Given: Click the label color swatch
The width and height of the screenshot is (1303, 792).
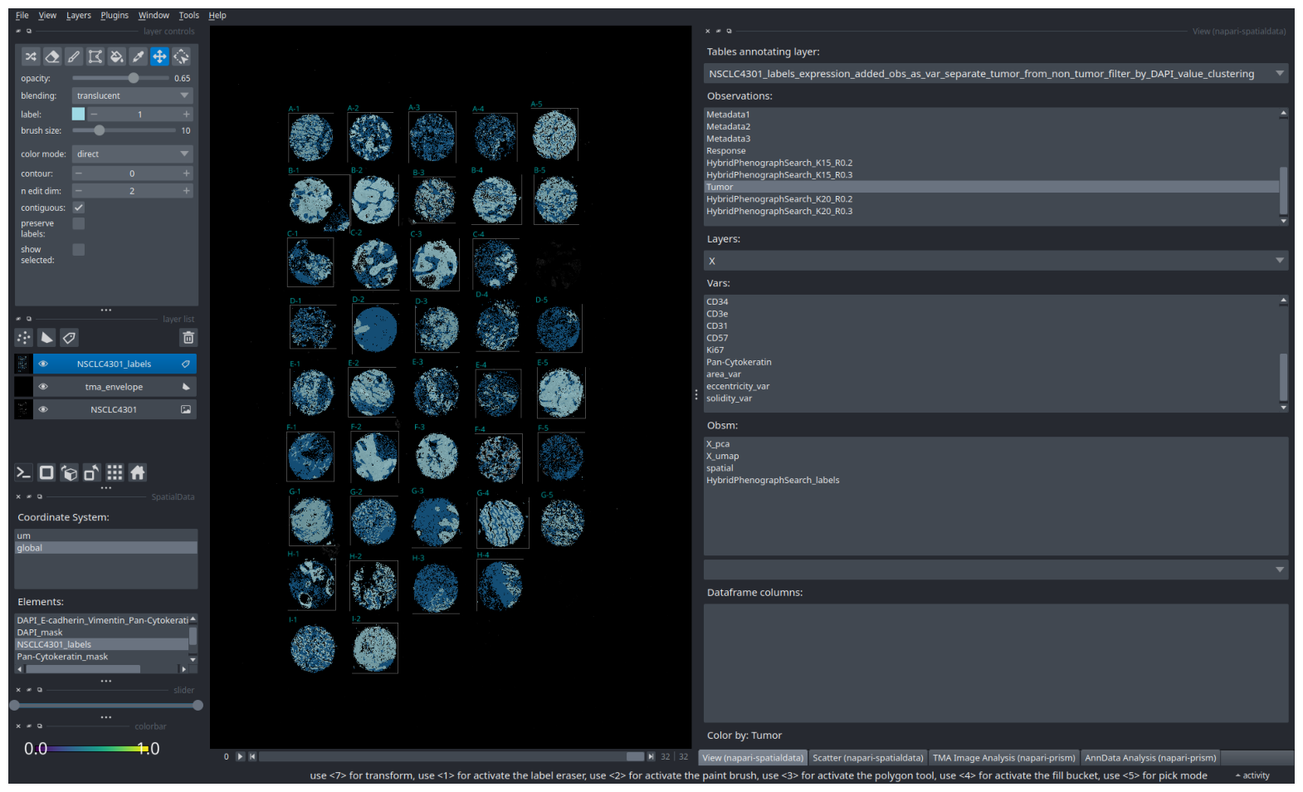Looking at the screenshot, I should [x=78, y=115].
